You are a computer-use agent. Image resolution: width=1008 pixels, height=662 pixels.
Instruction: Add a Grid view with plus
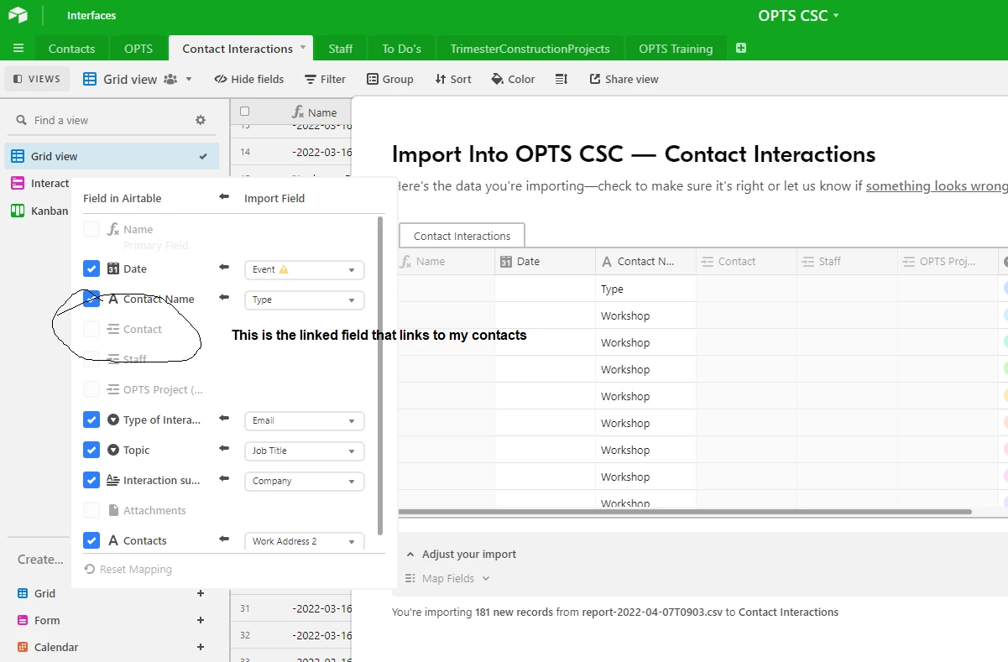(x=201, y=593)
